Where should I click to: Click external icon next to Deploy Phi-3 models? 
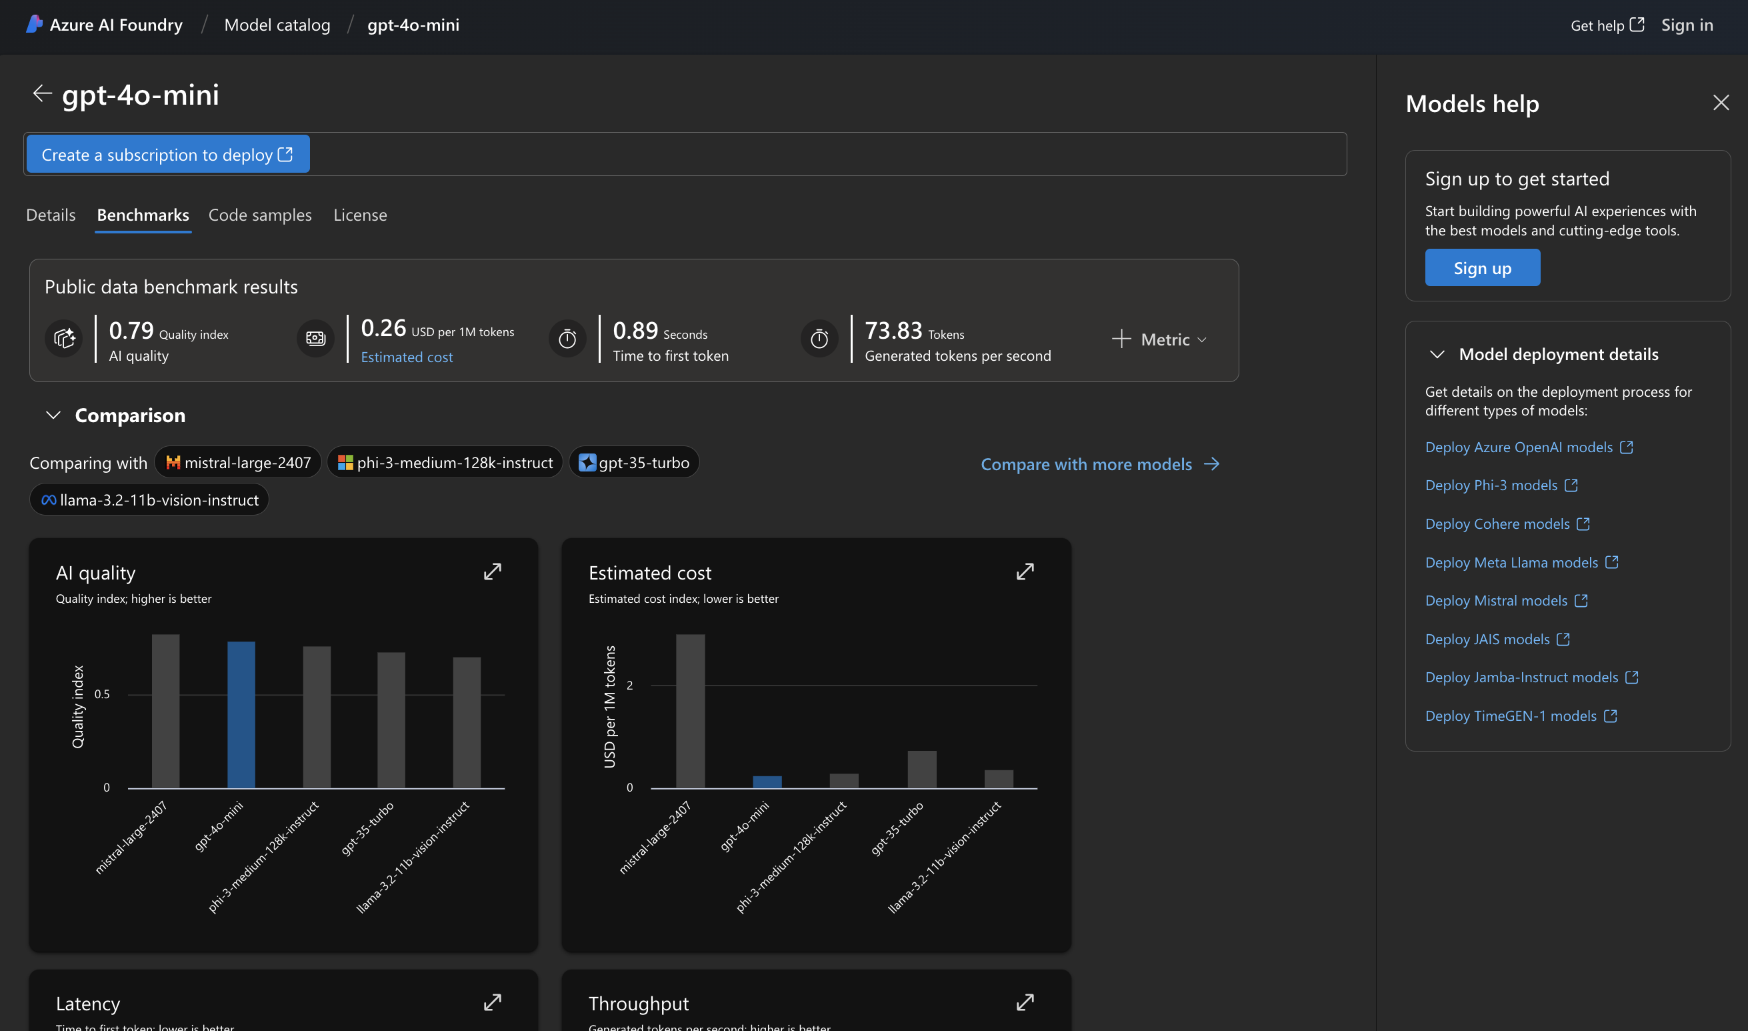pos(1571,485)
